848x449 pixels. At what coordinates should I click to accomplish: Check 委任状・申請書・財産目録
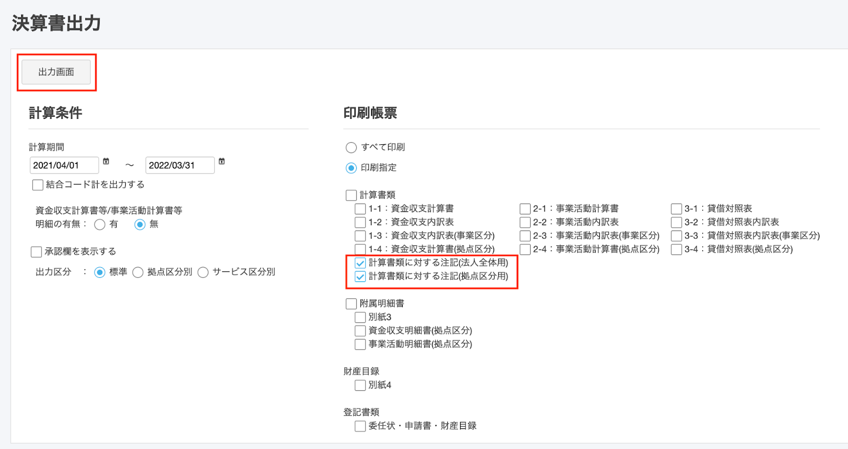tap(360, 426)
